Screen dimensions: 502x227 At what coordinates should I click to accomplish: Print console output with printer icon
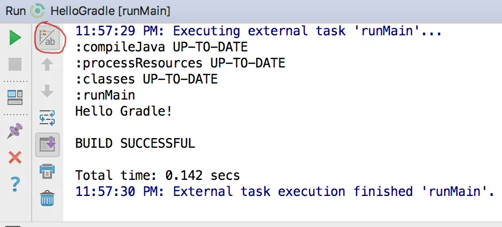(x=47, y=171)
